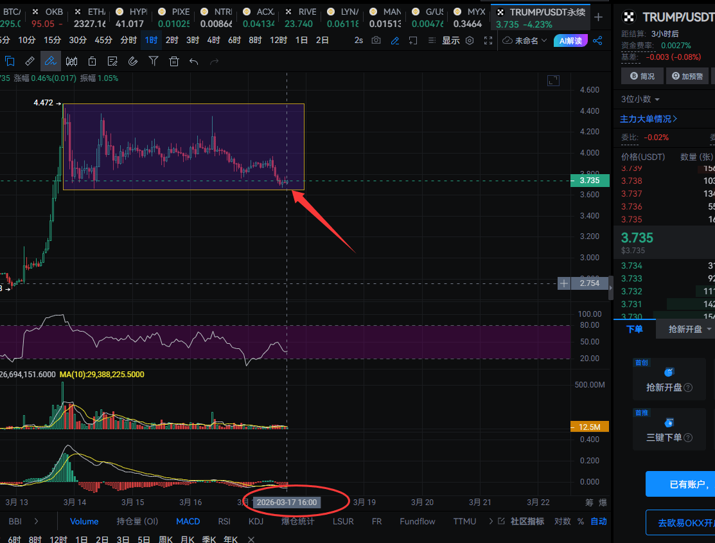
Task: Open the community indicator edit icon
Action: click(x=501, y=521)
